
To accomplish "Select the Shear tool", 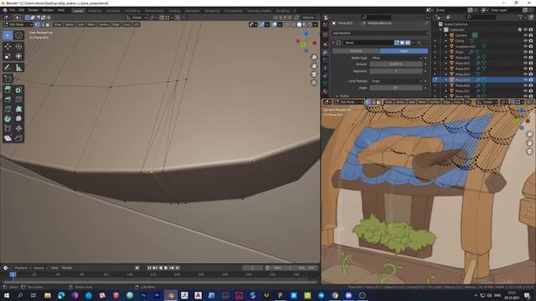I will click(x=8, y=138).
